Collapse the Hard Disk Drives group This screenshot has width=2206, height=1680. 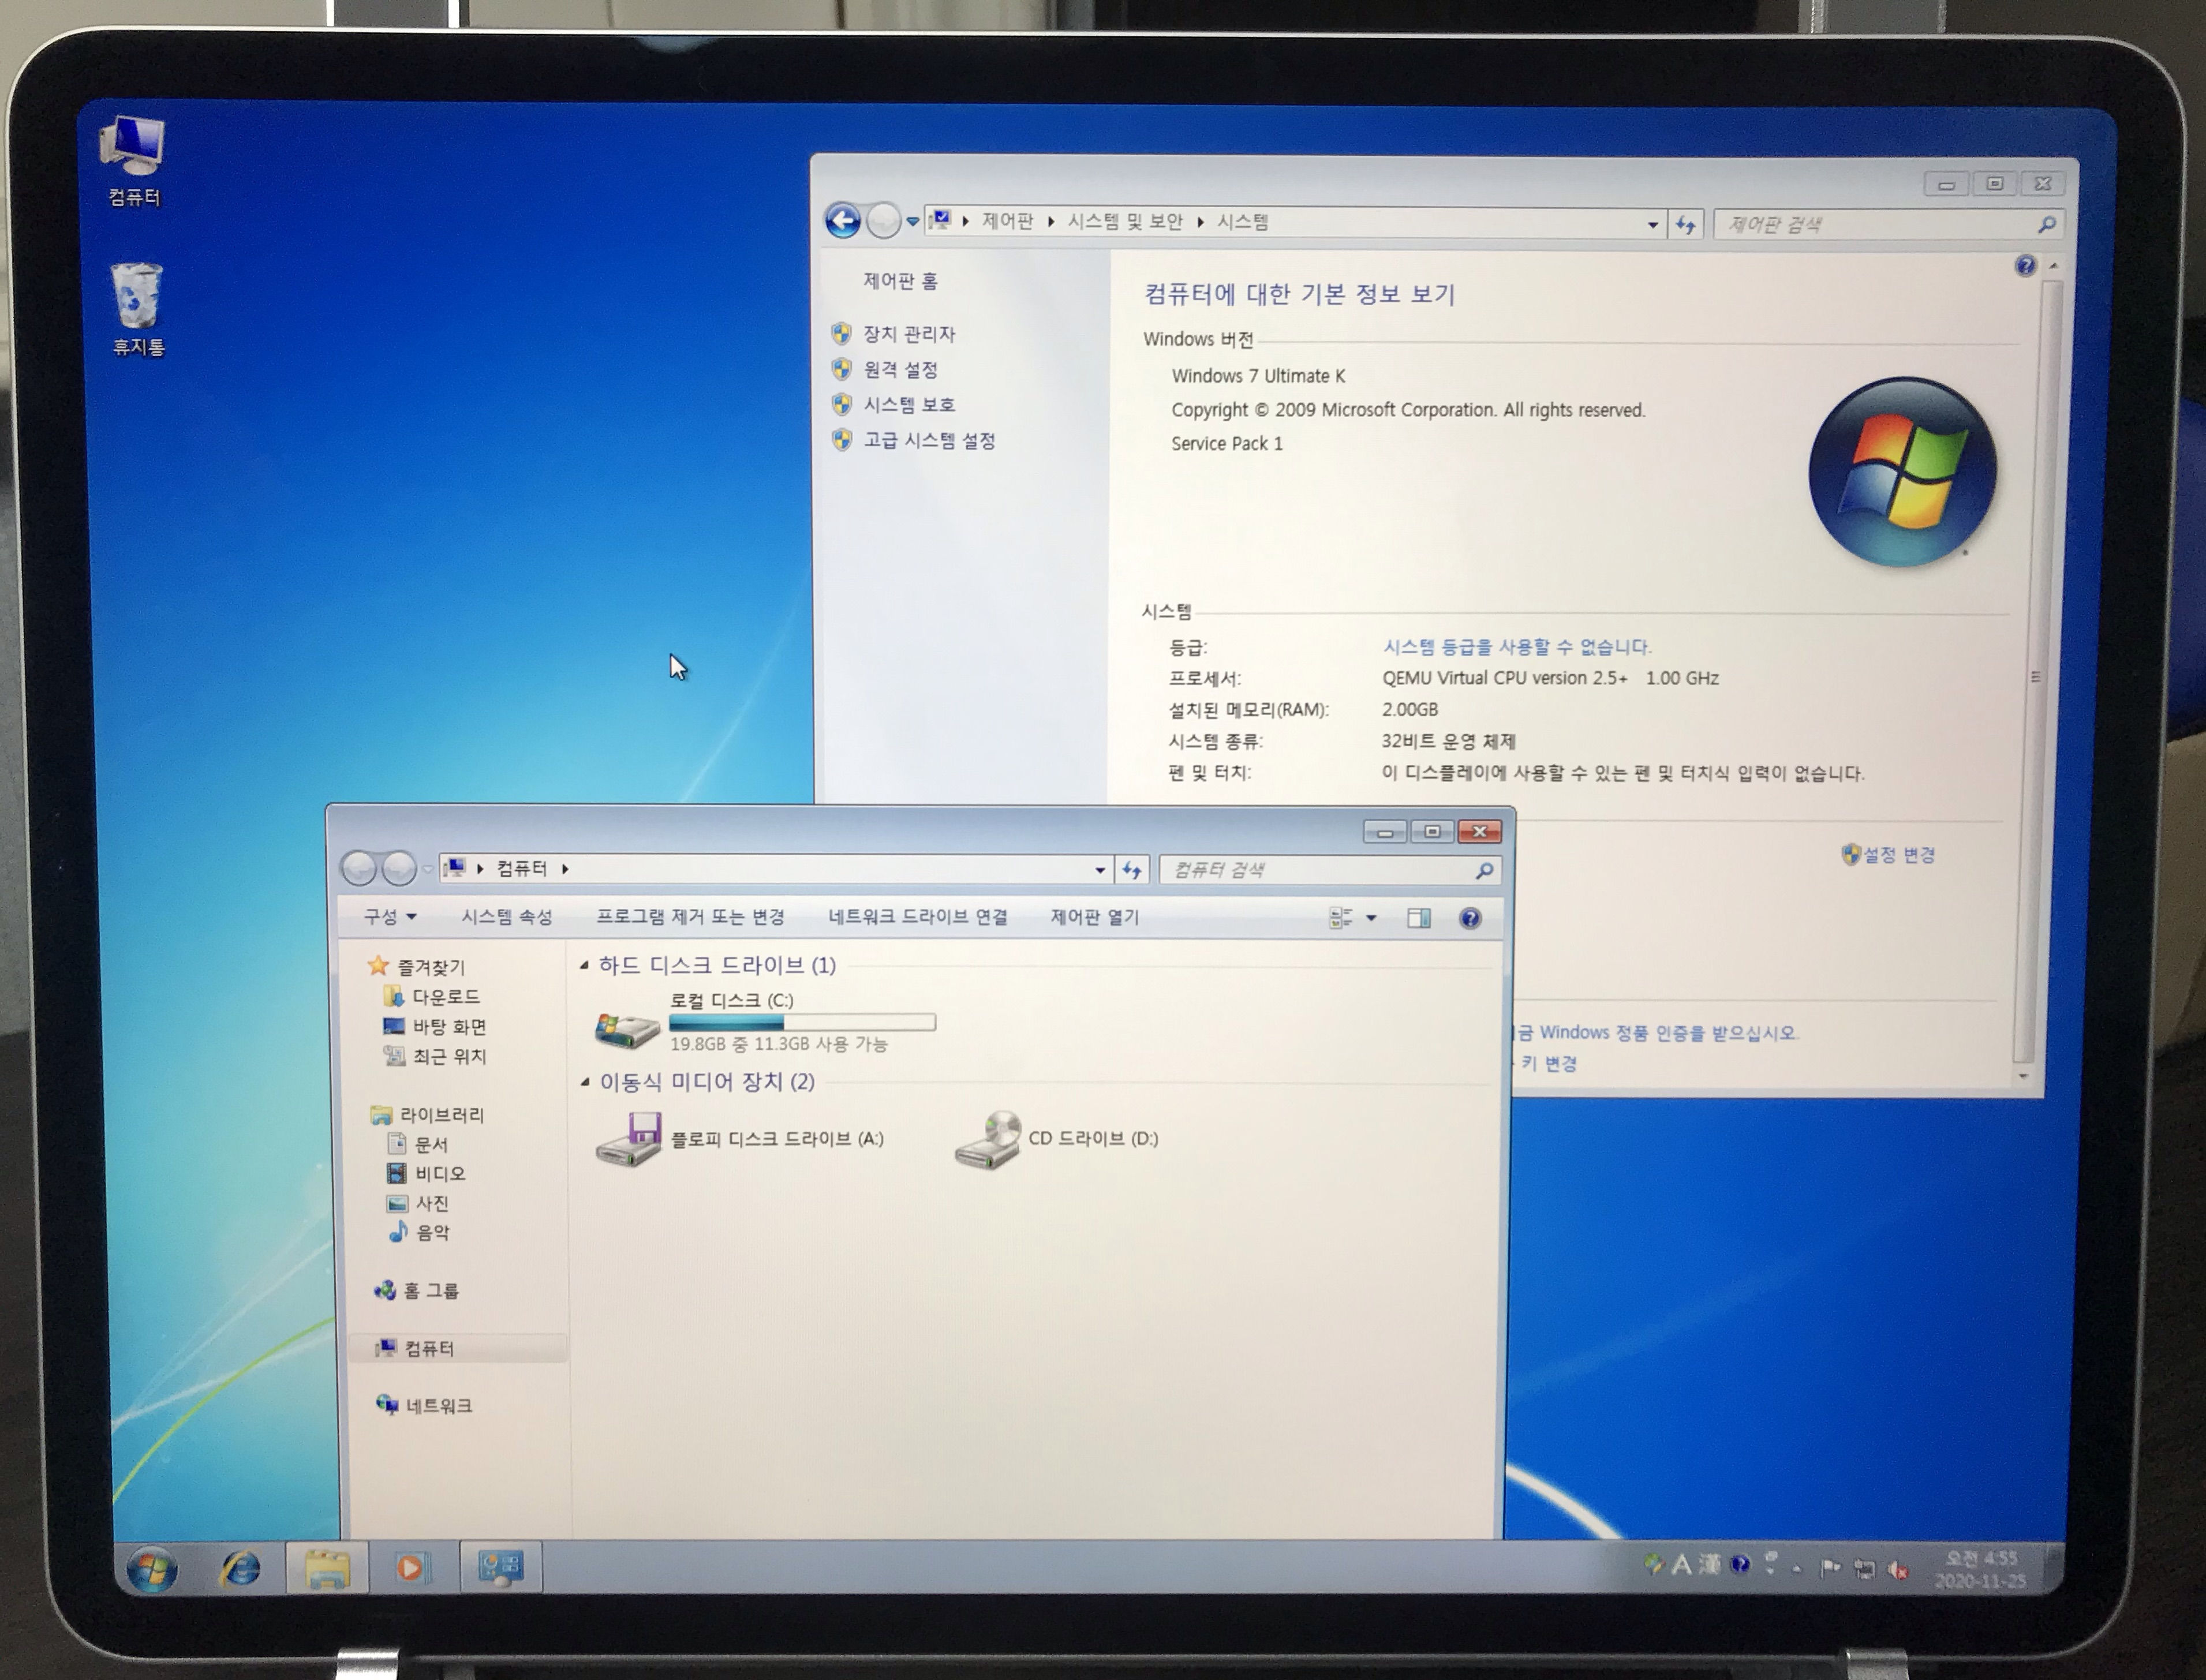coord(585,965)
